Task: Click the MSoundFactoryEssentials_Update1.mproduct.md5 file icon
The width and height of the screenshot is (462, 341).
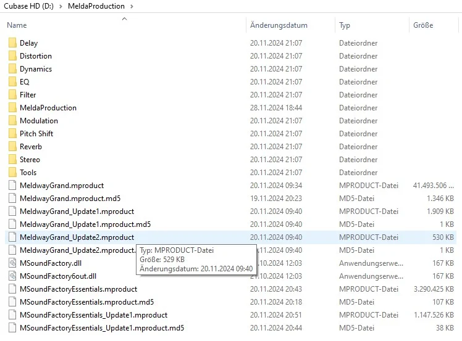Action: [12, 328]
